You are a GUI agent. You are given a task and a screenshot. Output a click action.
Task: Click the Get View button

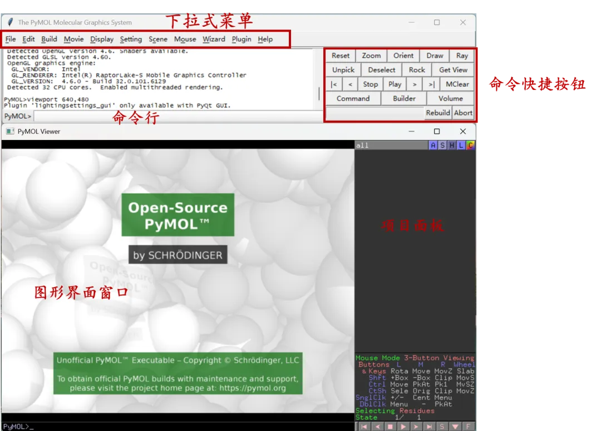point(453,70)
